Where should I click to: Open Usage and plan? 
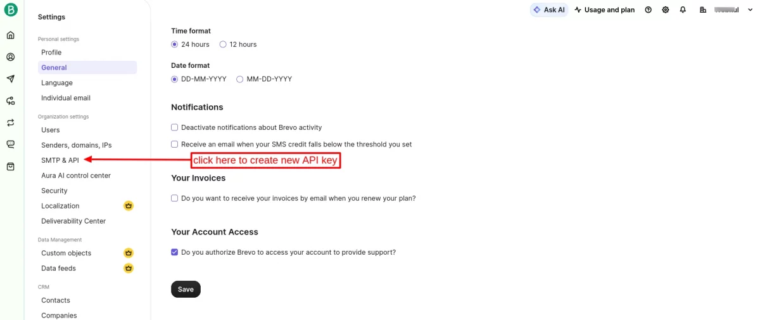[x=604, y=10]
